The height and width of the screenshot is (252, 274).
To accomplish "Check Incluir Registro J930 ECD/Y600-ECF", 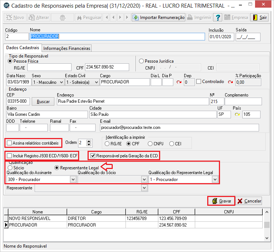I will [9, 156].
